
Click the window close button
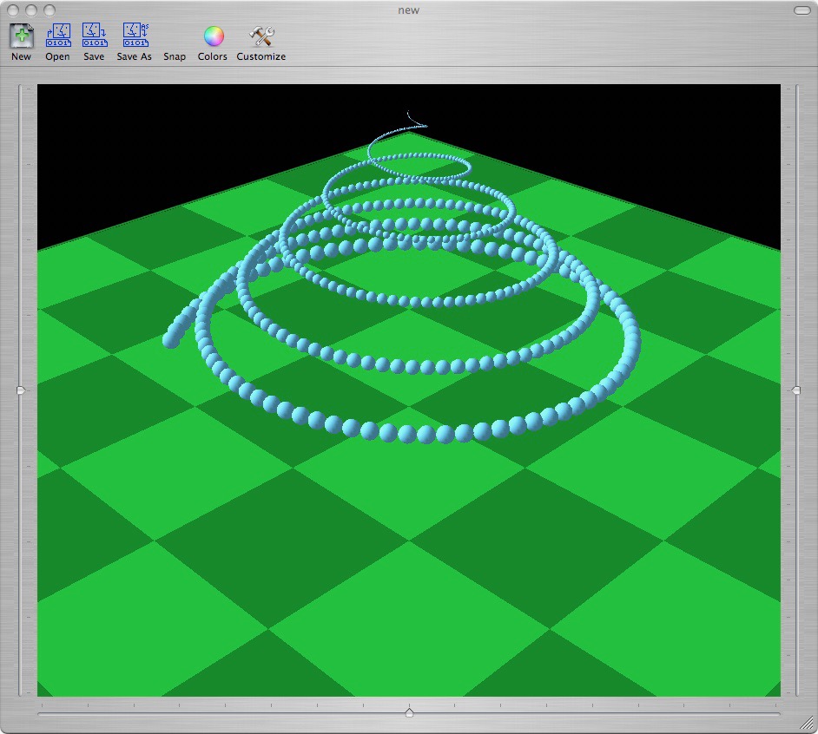click(14, 10)
